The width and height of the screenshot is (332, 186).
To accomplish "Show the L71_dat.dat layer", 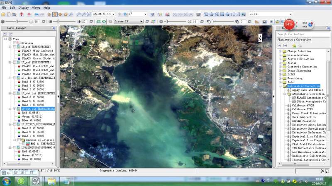I will (x=15, y=78).
